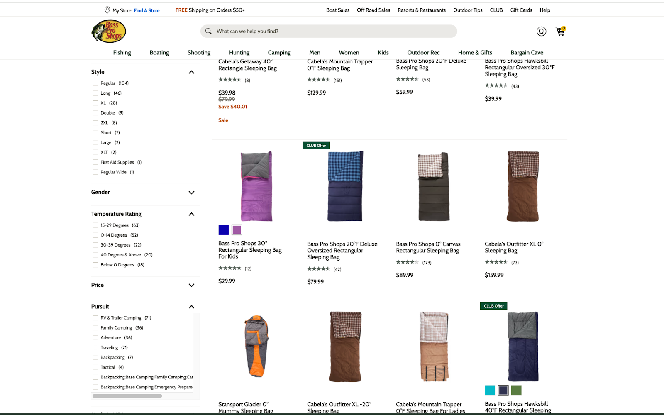Select navy swatch for Hawksbill 40°F bag

(503, 390)
